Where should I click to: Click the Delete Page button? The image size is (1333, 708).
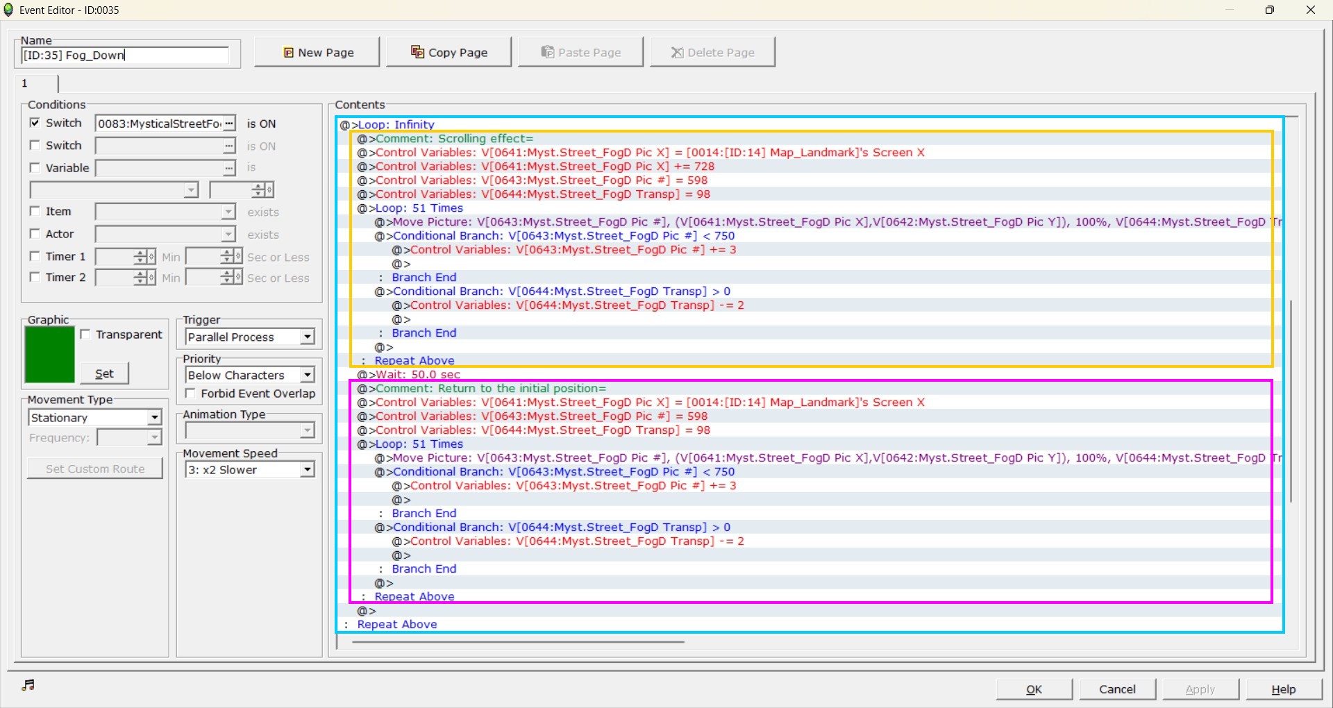click(x=712, y=52)
